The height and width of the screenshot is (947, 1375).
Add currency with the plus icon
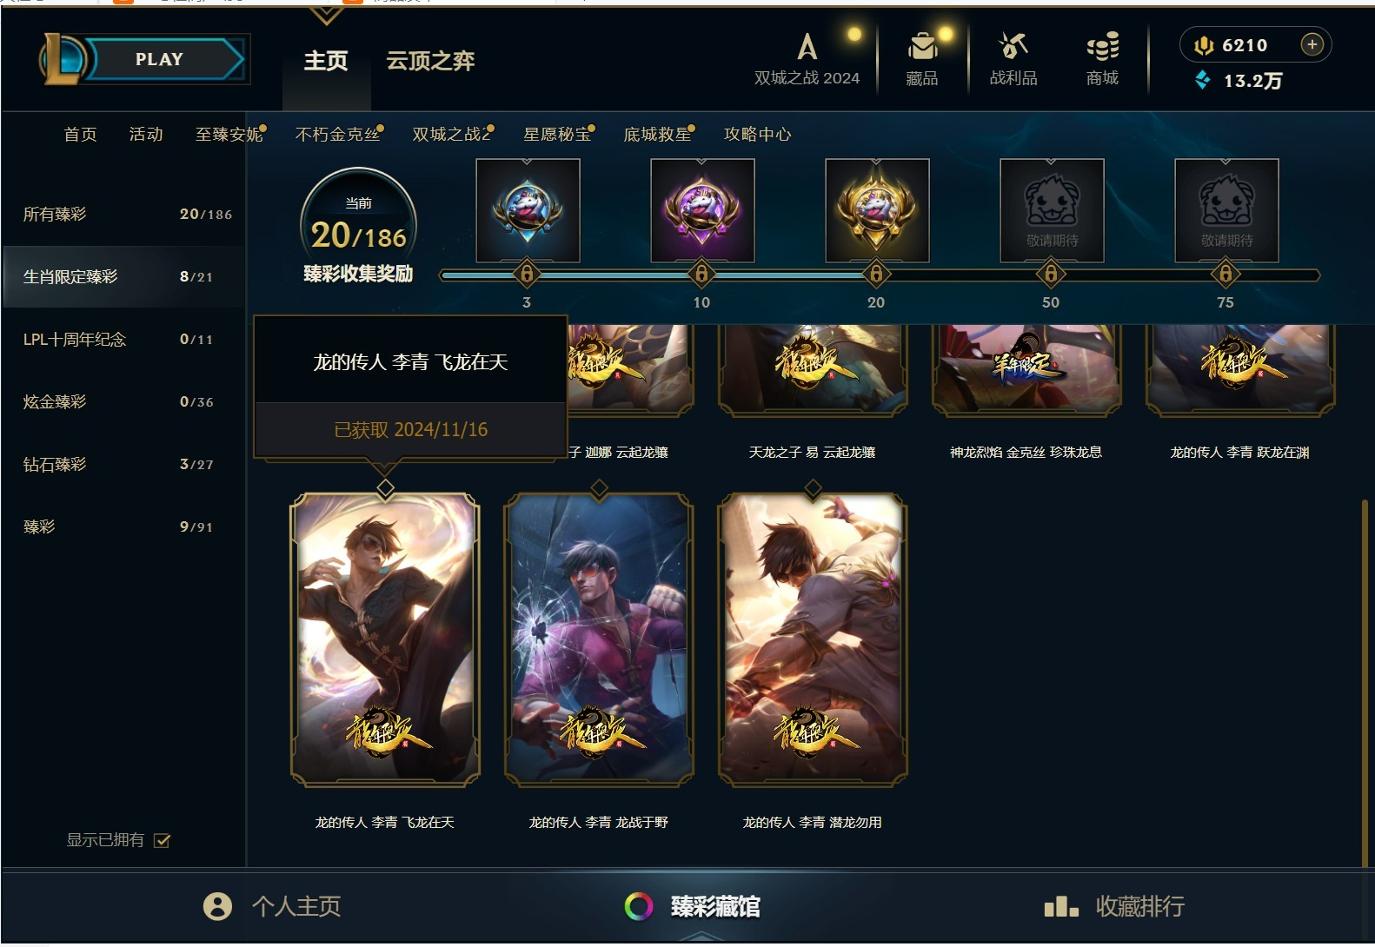1312,44
